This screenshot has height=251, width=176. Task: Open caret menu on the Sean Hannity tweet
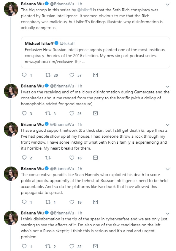(167, 169)
